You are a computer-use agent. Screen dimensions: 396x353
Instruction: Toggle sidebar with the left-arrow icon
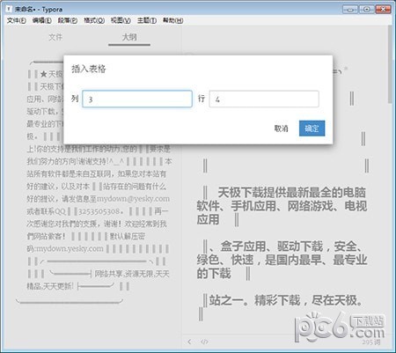[189, 342]
